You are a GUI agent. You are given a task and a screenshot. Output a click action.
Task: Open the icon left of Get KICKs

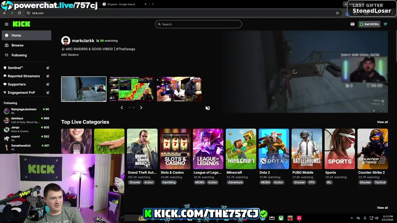[x=352, y=24]
